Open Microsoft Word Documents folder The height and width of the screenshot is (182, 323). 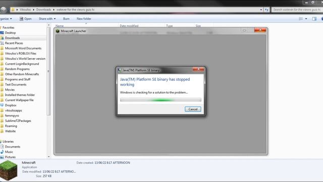pos(23,49)
